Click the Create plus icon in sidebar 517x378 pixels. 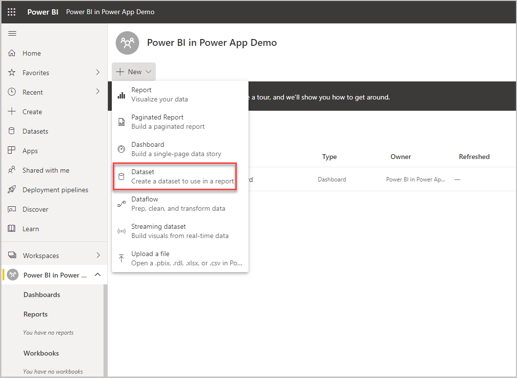pos(12,111)
